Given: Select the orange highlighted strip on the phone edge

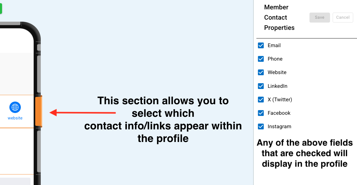Looking at the screenshot, I should (x=38, y=112).
